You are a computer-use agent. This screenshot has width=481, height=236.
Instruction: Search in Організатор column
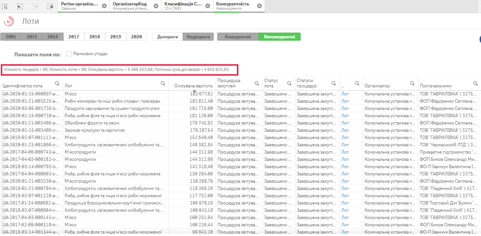click(x=412, y=84)
